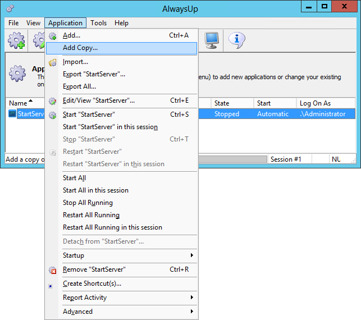Choose Add... from Application menu
The width and height of the screenshot is (361, 320).
(x=122, y=35)
